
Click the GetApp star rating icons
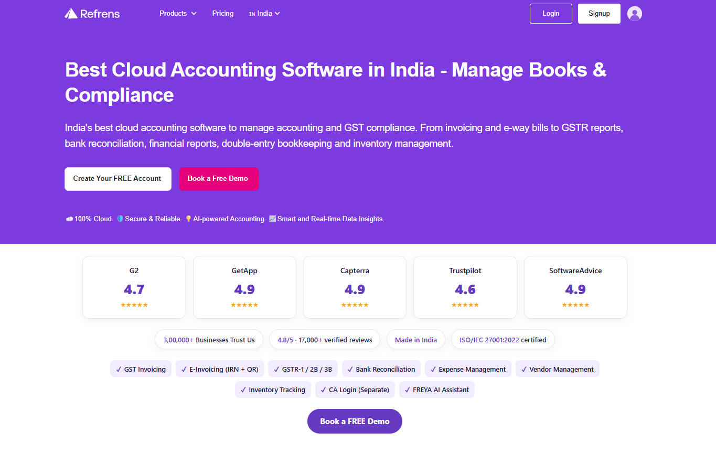244,305
